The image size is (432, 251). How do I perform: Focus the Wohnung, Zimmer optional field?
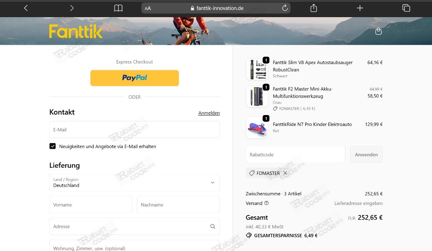click(x=134, y=246)
